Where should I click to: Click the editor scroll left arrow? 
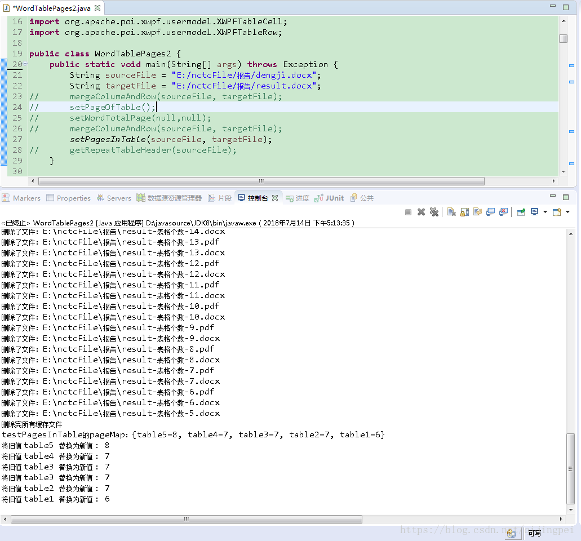33,181
